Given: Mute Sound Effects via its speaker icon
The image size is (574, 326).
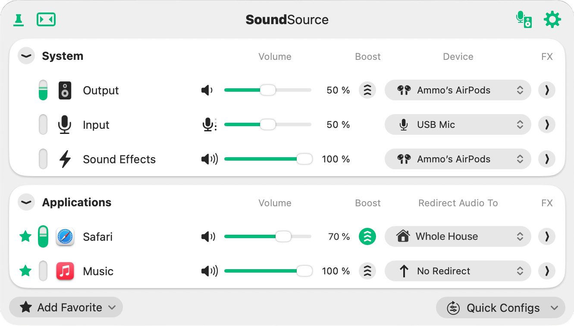Looking at the screenshot, I should (210, 159).
